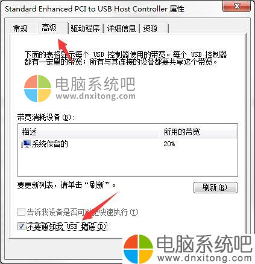Select the 高级 tab

click(49, 27)
